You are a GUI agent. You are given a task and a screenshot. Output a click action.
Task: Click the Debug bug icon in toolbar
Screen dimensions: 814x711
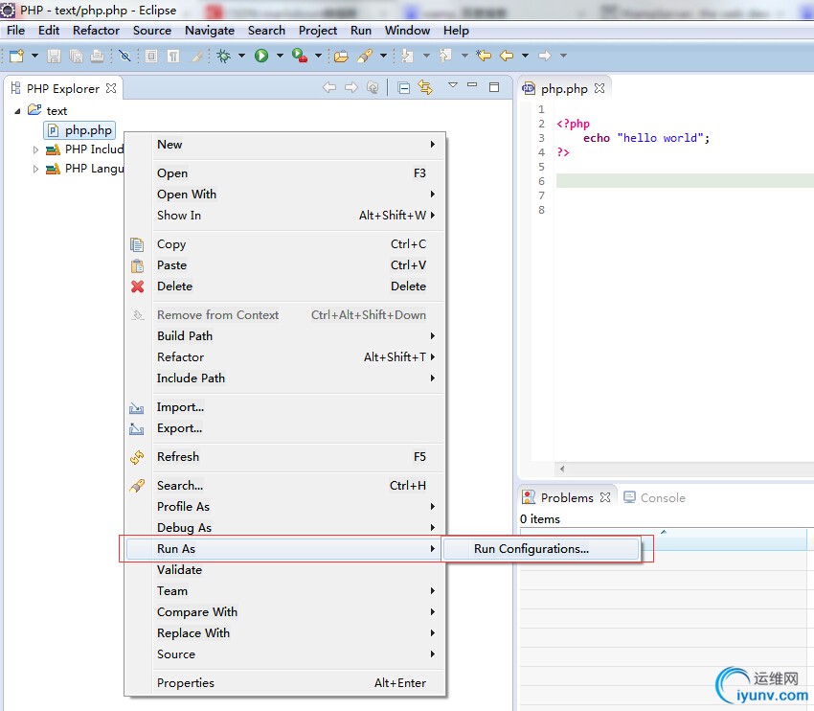pos(224,57)
